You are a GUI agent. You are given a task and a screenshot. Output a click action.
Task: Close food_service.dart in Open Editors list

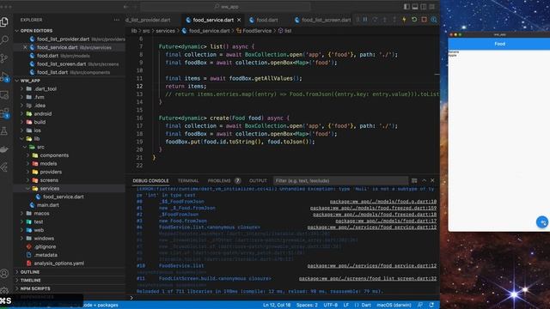(25, 47)
